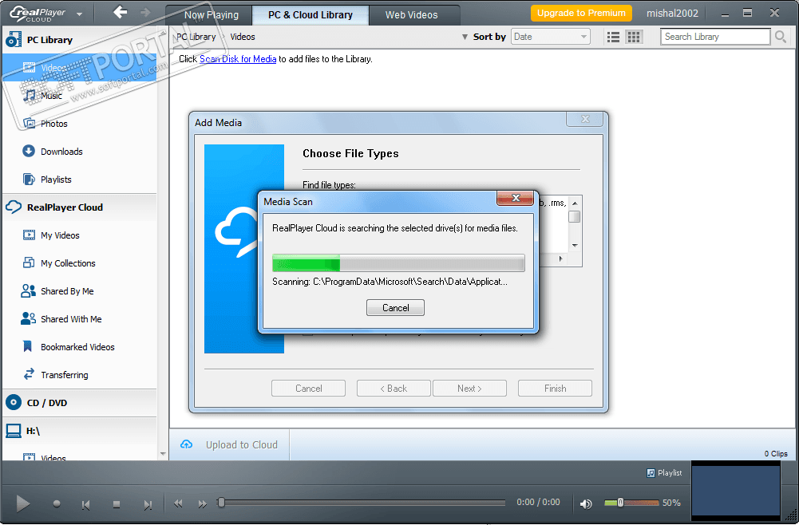Click the Search Library field
The width and height of the screenshot is (799, 525).
(x=715, y=37)
